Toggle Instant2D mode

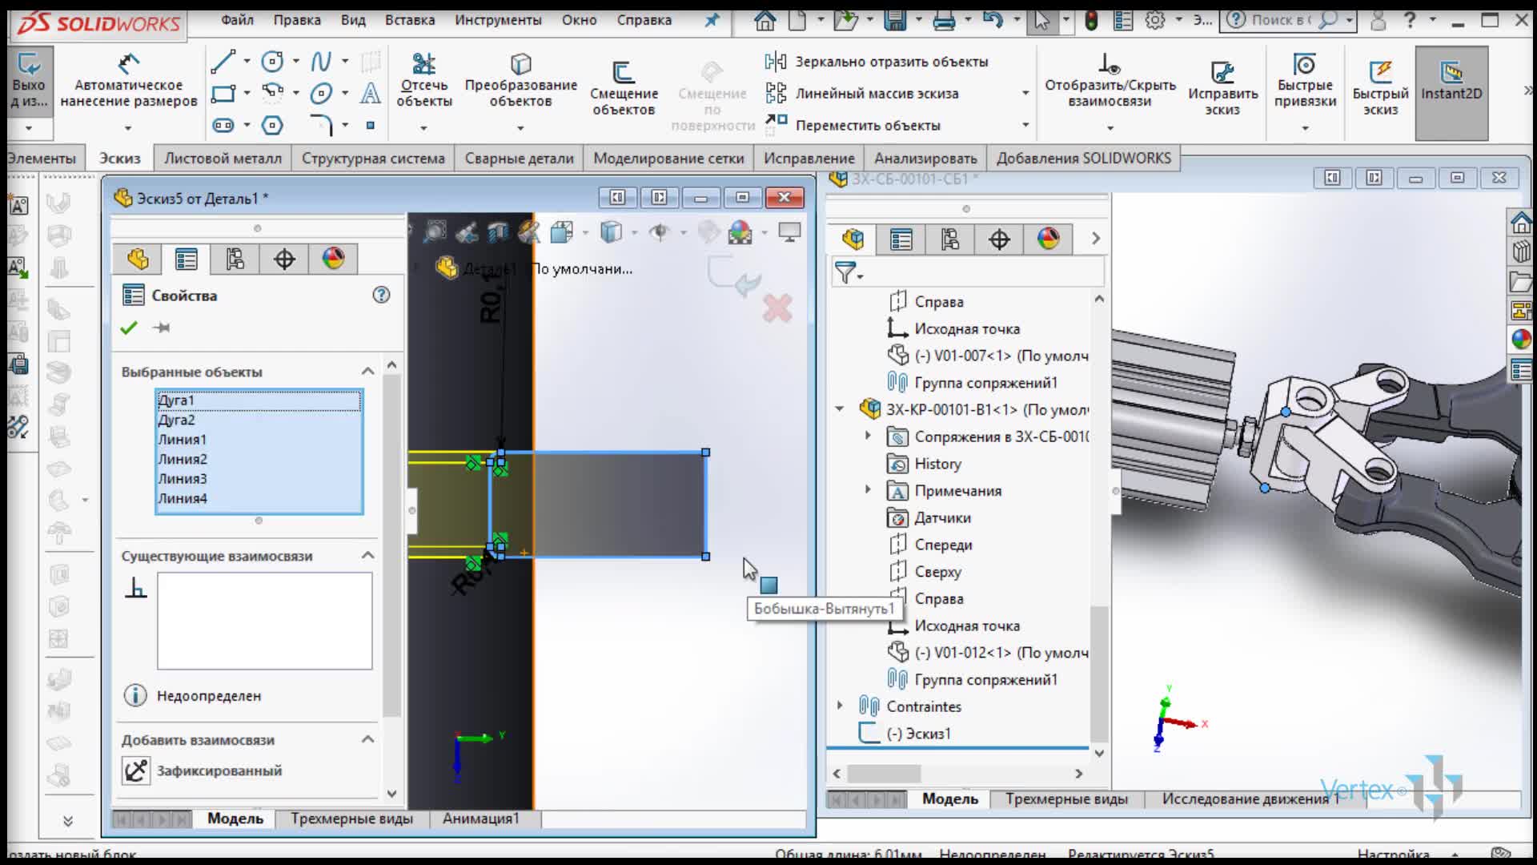coord(1451,92)
